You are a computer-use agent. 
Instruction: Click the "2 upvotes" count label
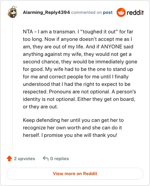(24, 159)
